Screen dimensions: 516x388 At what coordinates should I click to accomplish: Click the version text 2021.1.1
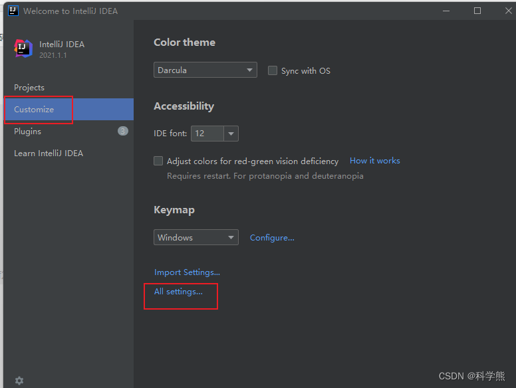point(53,55)
